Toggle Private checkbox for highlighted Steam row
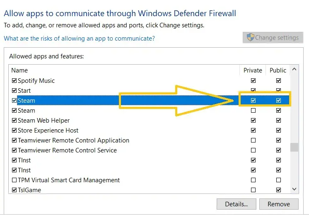 click(253, 101)
